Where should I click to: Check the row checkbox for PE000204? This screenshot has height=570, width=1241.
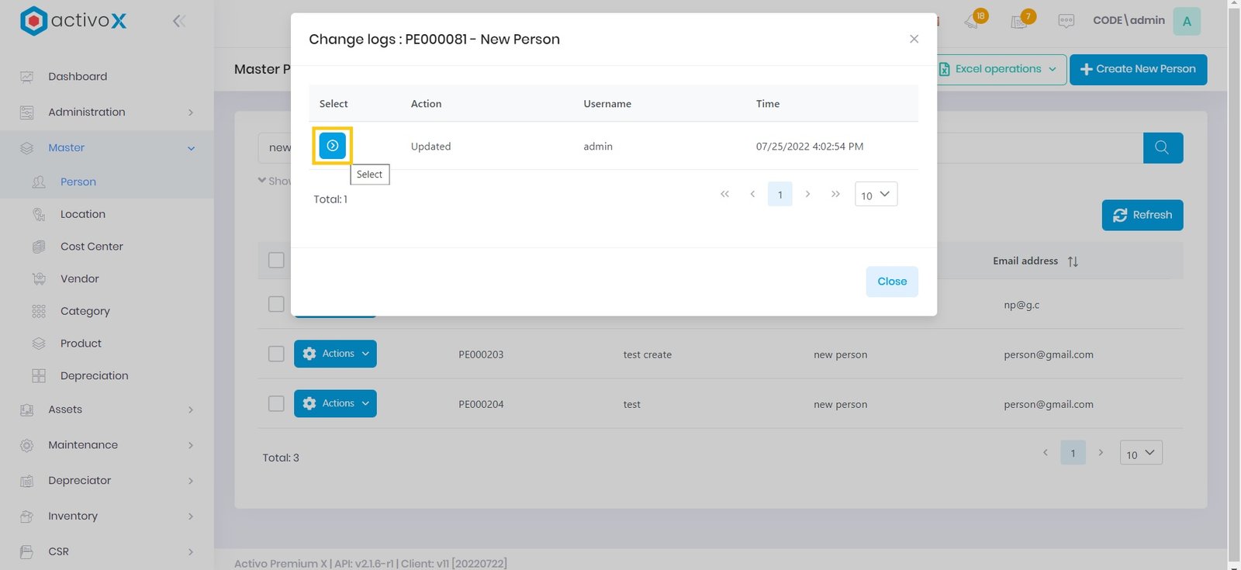click(x=276, y=403)
